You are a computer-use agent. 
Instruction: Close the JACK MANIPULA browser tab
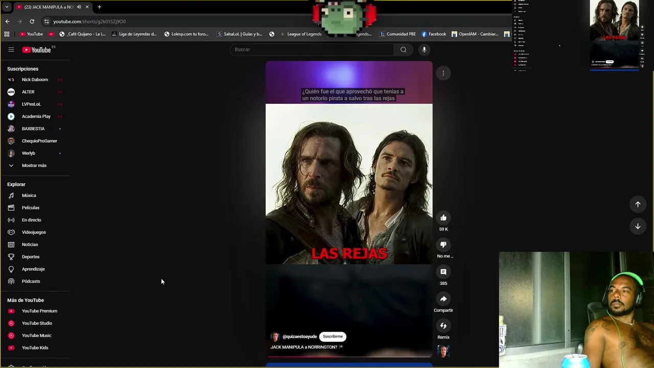pyautogui.click(x=87, y=7)
